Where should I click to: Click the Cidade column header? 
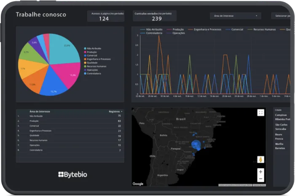pos(278,110)
